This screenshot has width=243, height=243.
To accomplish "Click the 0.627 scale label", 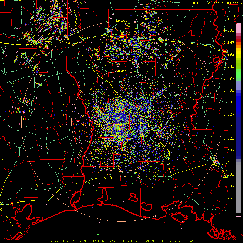I will point(229,114).
